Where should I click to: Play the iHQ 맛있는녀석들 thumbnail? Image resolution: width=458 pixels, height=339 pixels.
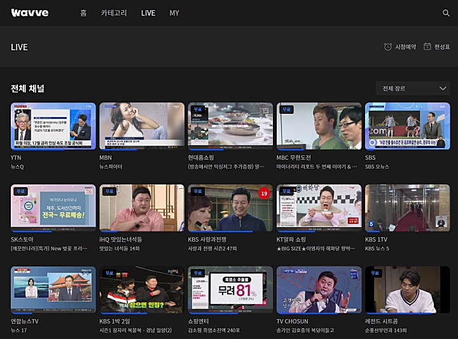click(142, 208)
